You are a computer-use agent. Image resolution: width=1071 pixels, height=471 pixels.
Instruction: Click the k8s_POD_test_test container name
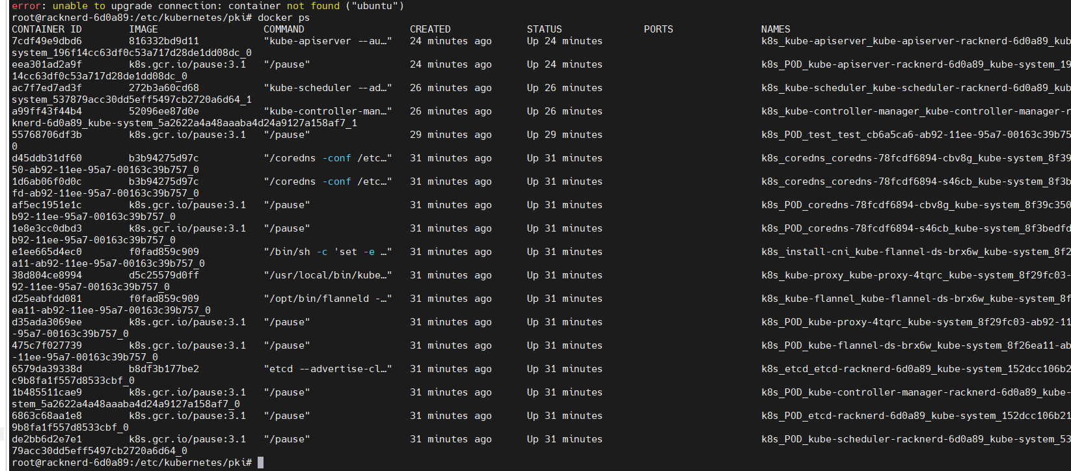(x=916, y=135)
